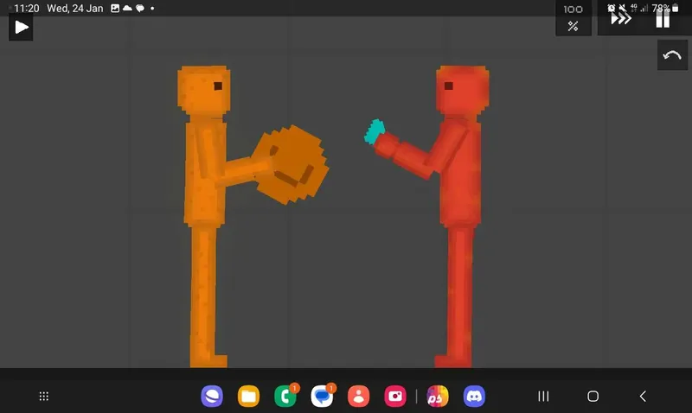Tap the red ragdoll's head

click(461, 89)
